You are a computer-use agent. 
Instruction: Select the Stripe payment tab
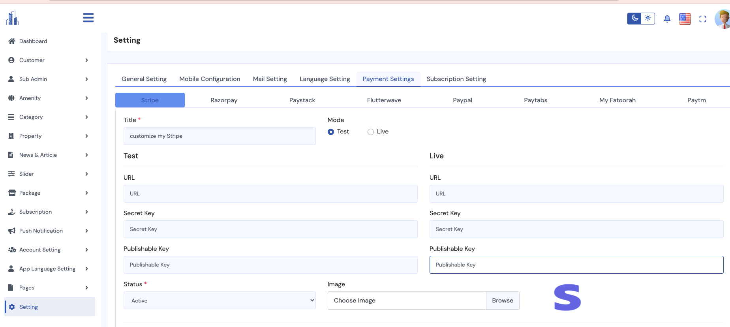(150, 100)
